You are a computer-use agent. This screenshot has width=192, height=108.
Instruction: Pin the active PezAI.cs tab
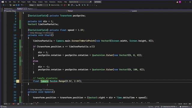pos(24,9)
